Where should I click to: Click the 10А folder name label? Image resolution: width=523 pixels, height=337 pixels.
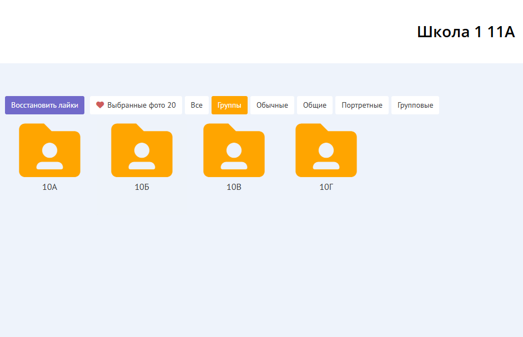click(50, 187)
